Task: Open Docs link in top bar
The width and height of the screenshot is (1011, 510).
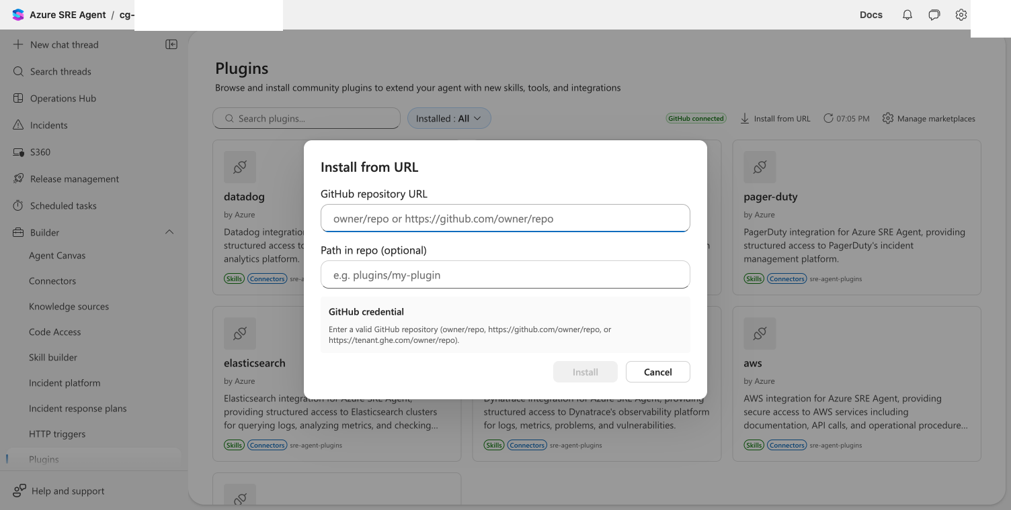Action: [871, 15]
